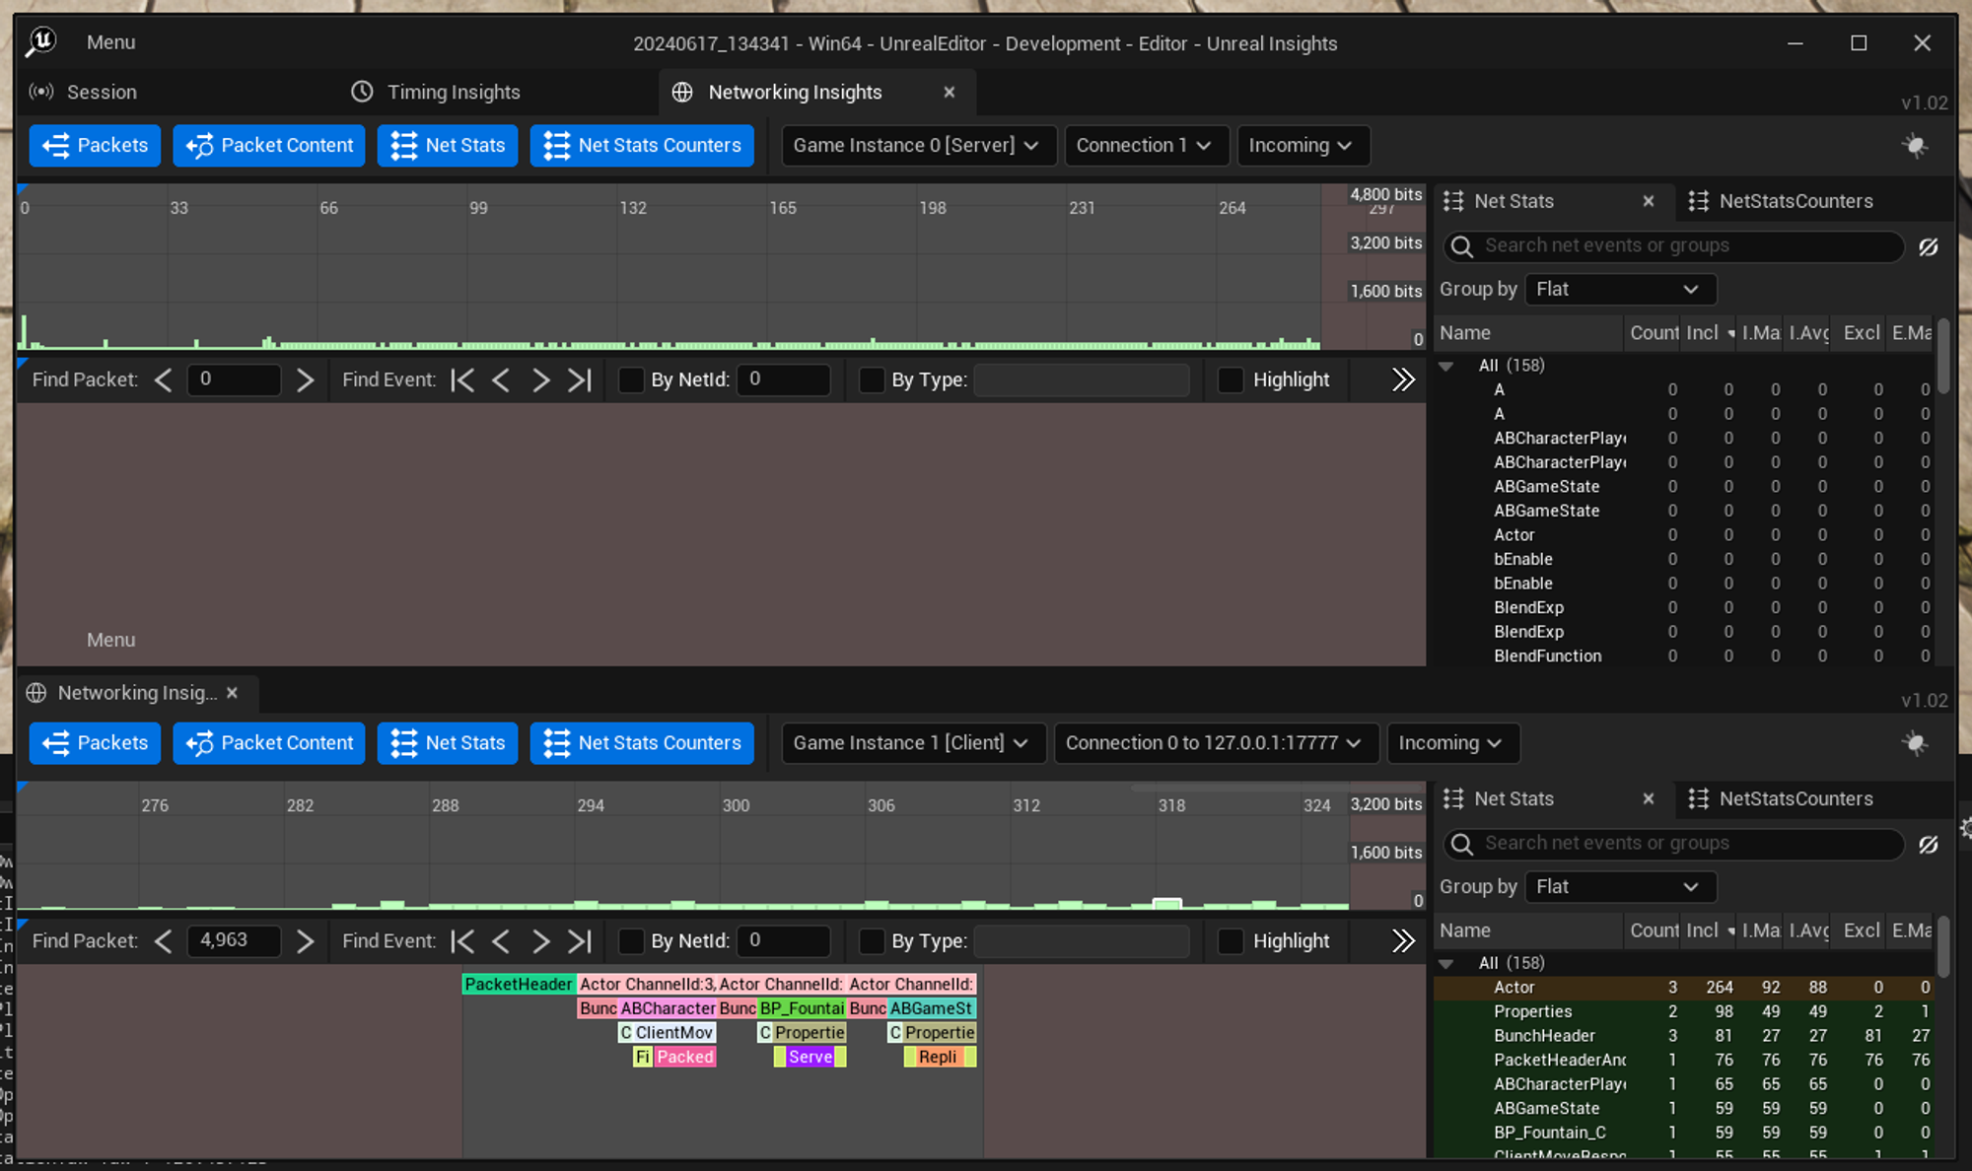Toggle filter icon beside bottom Net Stats search
The height and width of the screenshot is (1171, 1972).
(1929, 844)
